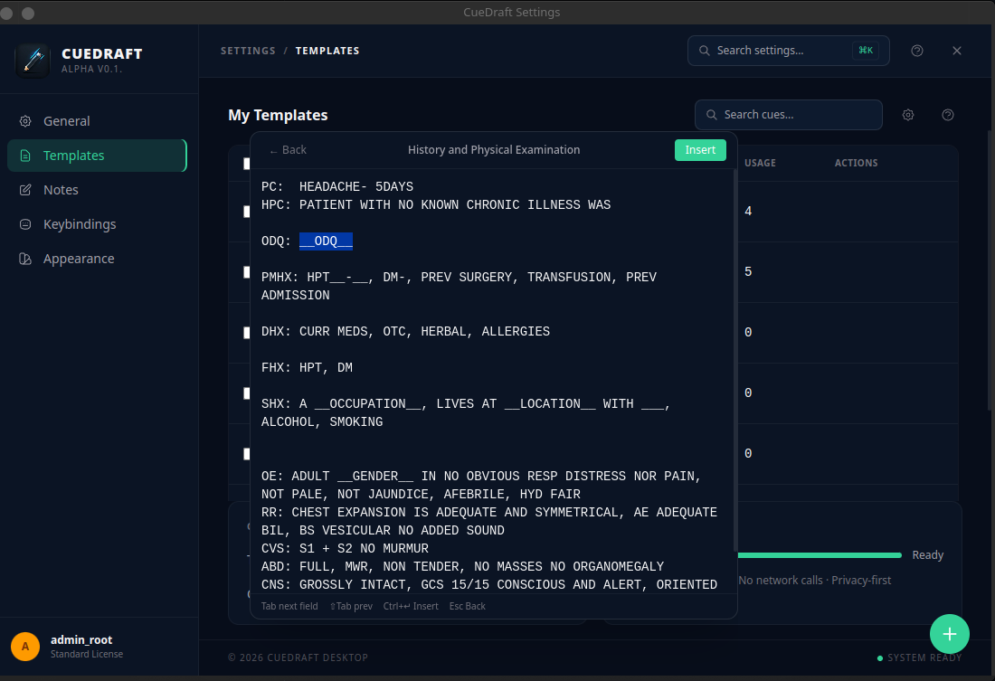Select the bottom template row checkbox

point(245,453)
